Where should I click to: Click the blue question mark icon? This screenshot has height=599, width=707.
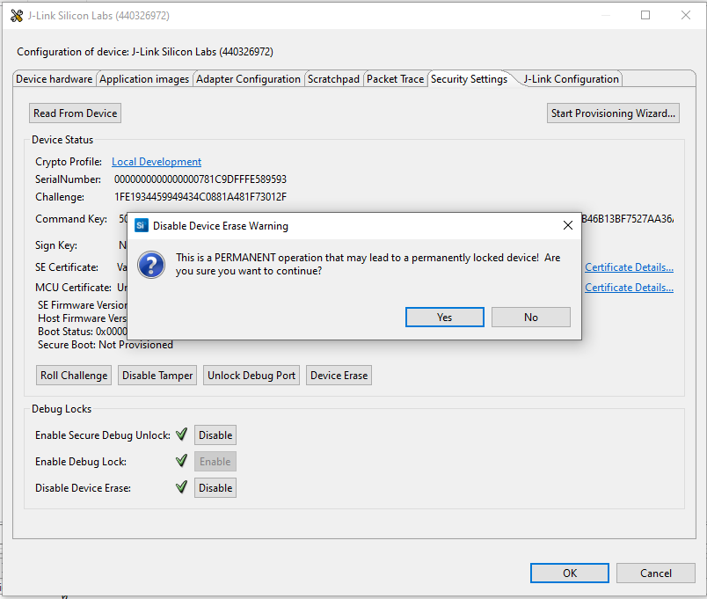click(153, 264)
